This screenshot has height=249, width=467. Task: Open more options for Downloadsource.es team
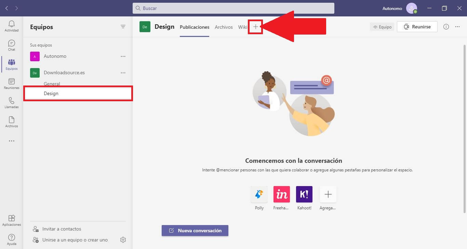(123, 73)
